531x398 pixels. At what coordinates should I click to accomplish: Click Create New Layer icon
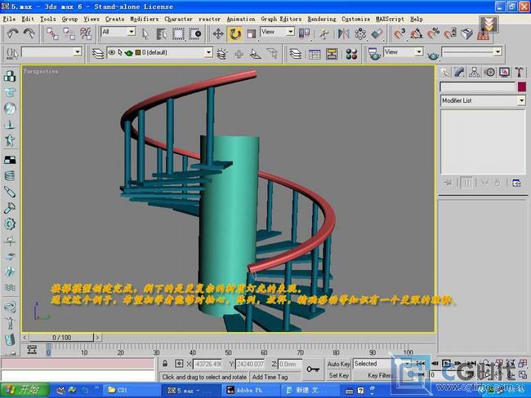pyautogui.click(x=222, y=54)
